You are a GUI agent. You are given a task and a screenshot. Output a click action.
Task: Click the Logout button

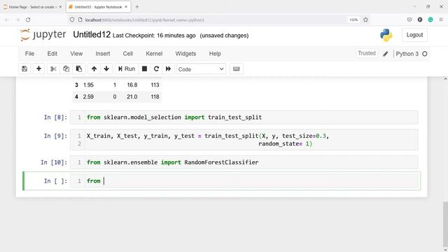coord(414,35)
